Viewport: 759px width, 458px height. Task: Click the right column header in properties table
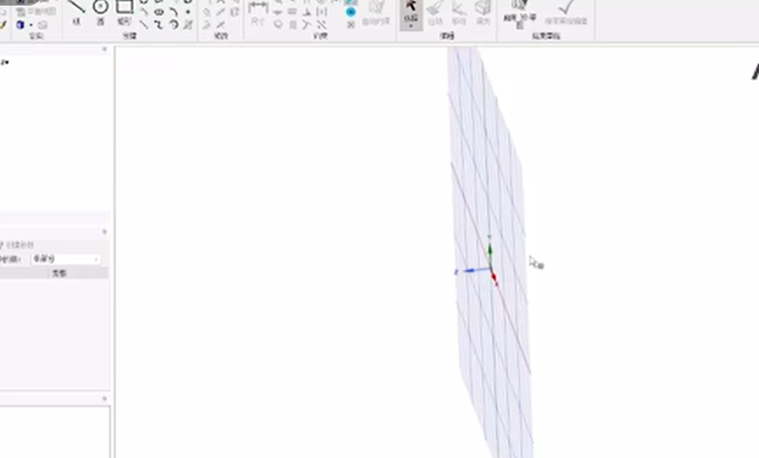point(60,273)
